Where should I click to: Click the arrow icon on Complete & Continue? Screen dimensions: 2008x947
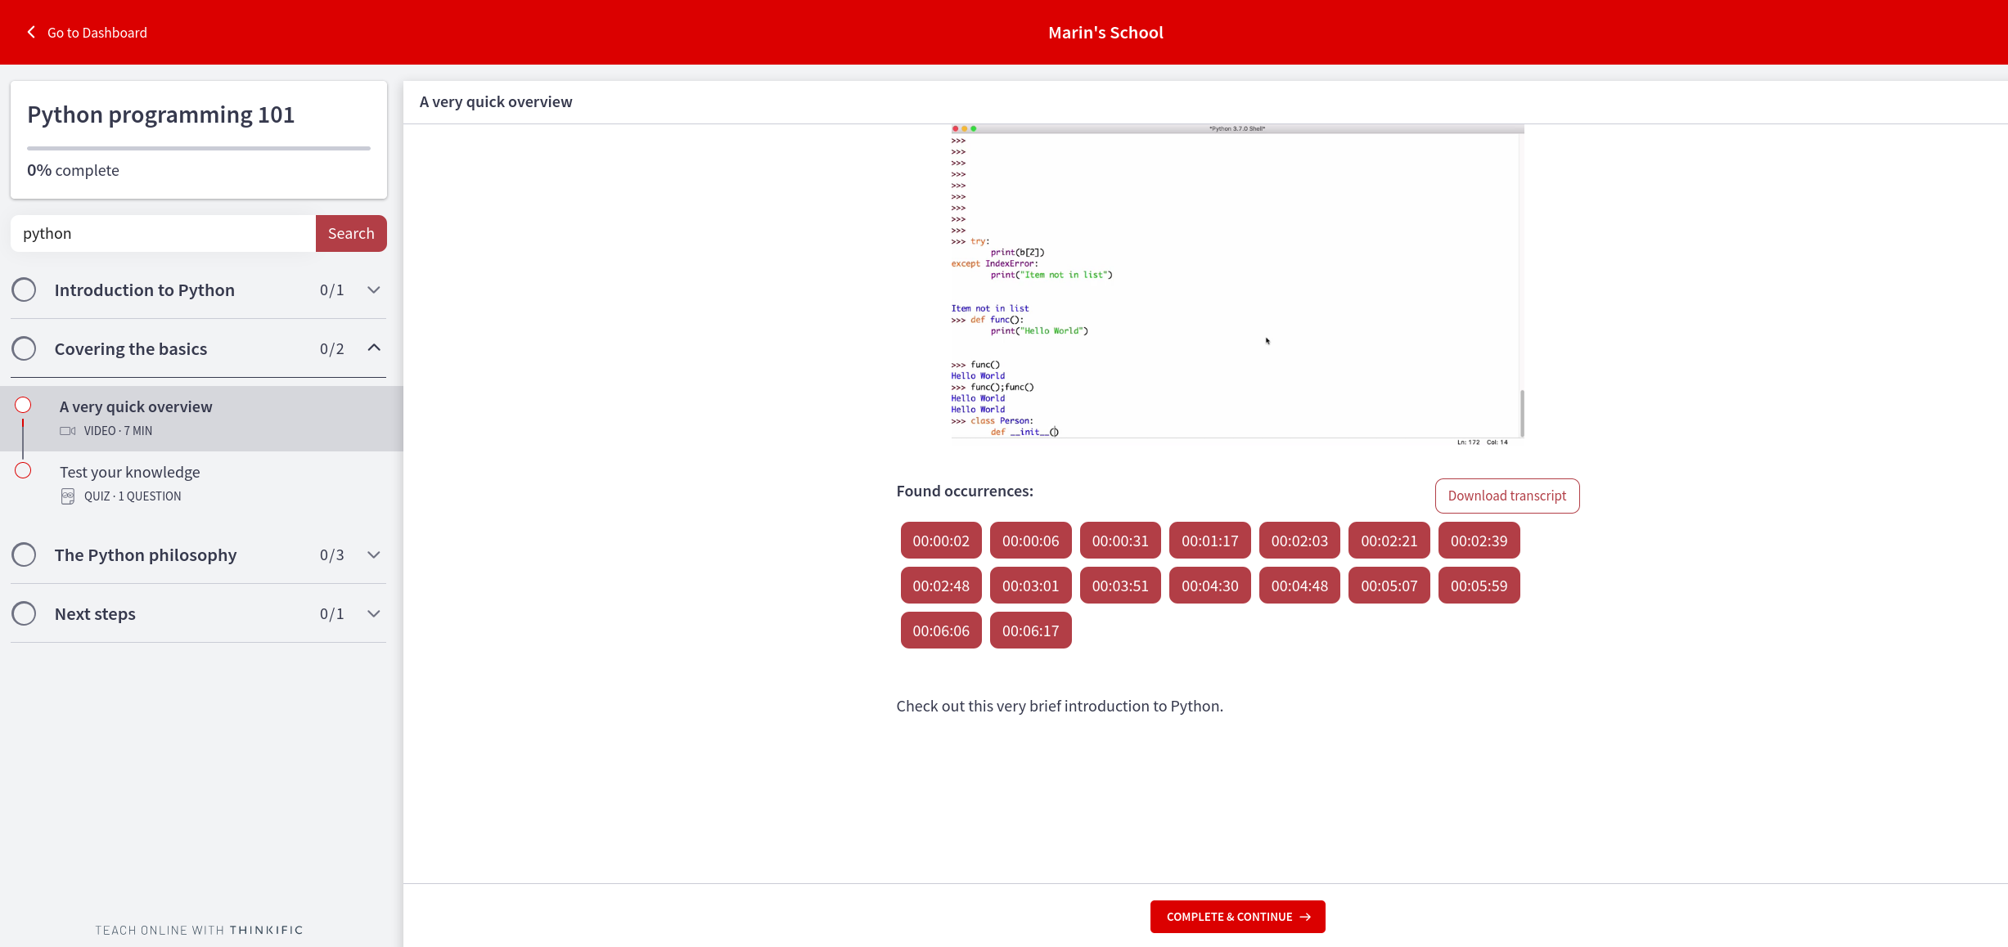point(1305,917)
